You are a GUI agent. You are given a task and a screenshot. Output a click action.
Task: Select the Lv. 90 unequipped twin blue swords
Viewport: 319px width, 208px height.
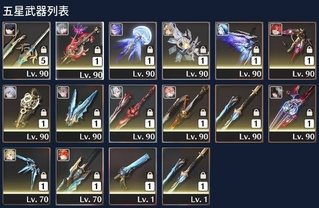coord(239,114)
